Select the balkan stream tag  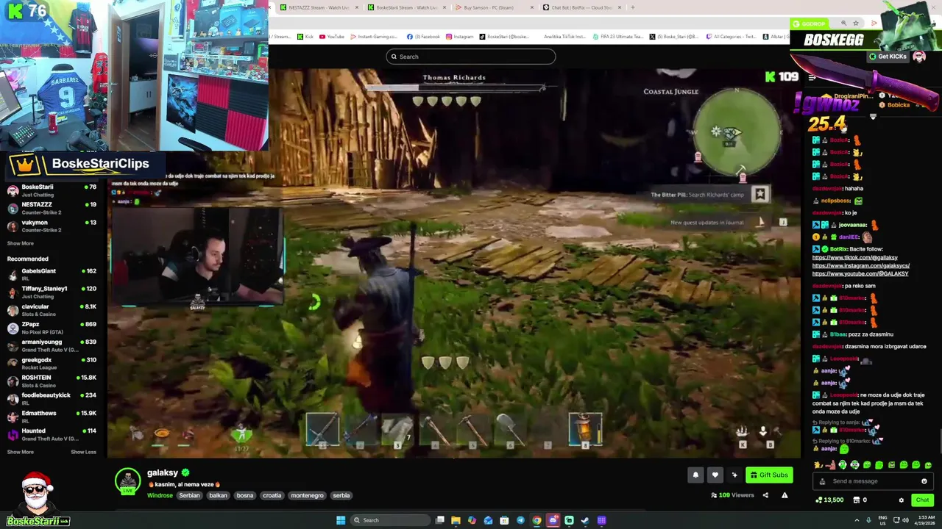[x=218, y=495]
